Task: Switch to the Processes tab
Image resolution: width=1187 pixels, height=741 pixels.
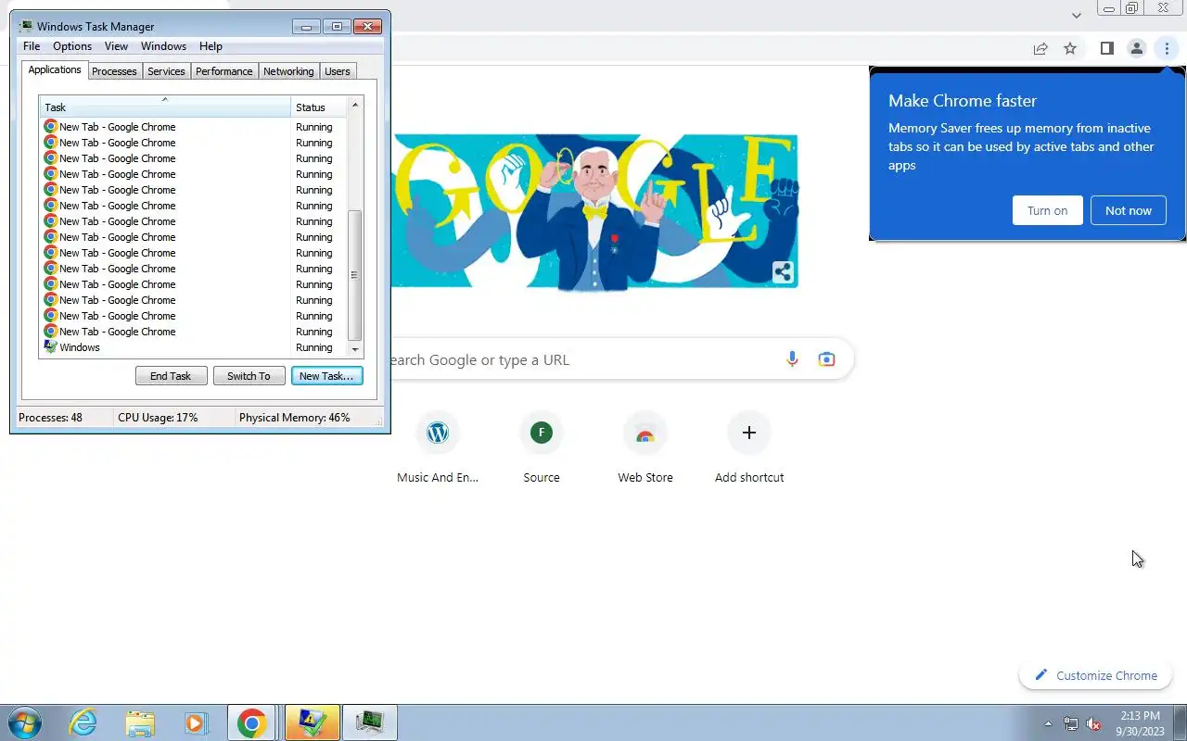Action: click(114, 71)
